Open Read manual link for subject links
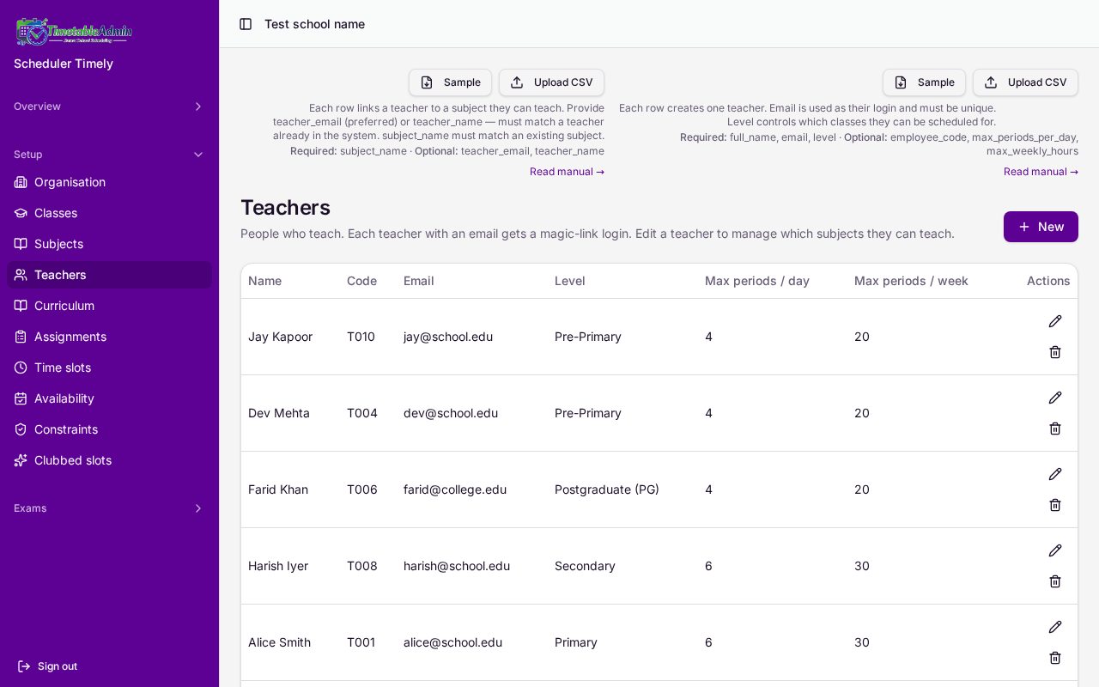1099x687 pixels. click(x=567, y=172)
